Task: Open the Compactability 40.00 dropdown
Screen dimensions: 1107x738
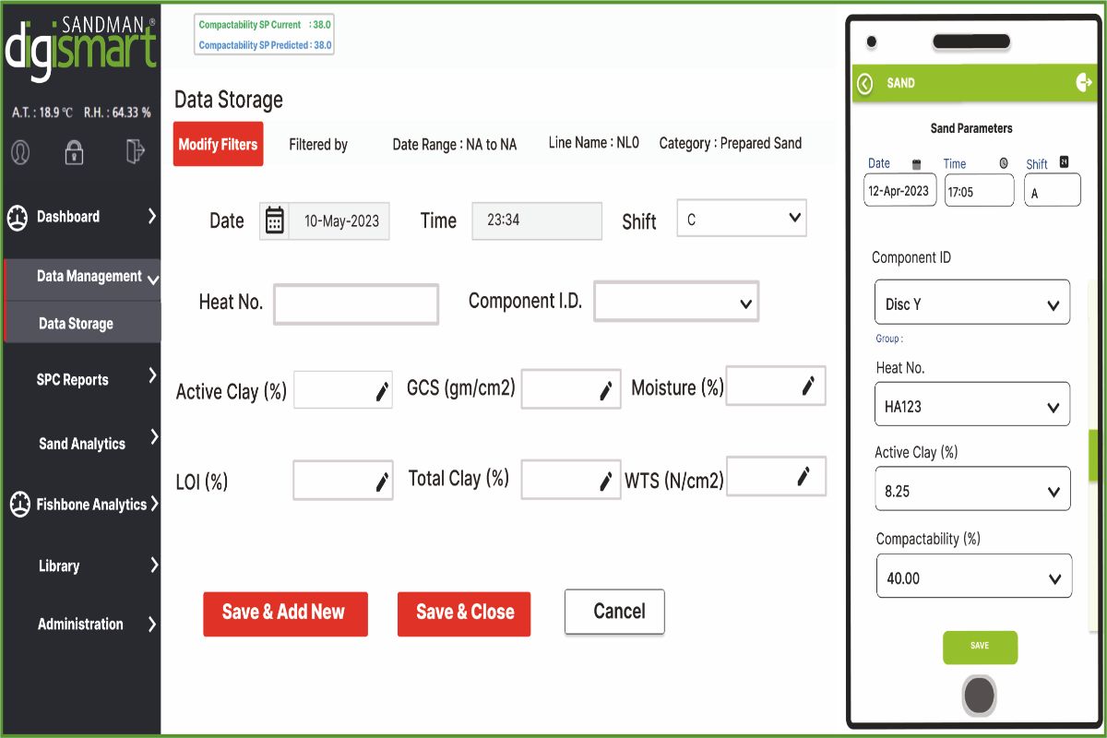Action: (x=973, y=577)
